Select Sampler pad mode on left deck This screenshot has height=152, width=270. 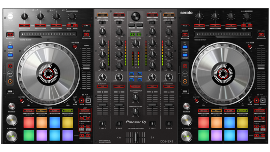point(67,111)
